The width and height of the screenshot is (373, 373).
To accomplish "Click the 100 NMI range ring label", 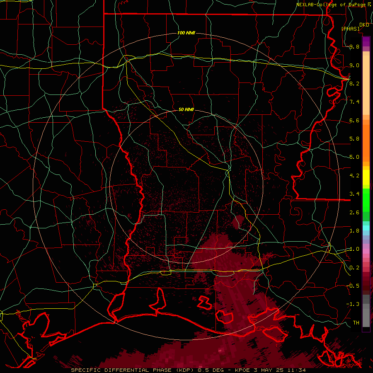I will coord(186,33).
